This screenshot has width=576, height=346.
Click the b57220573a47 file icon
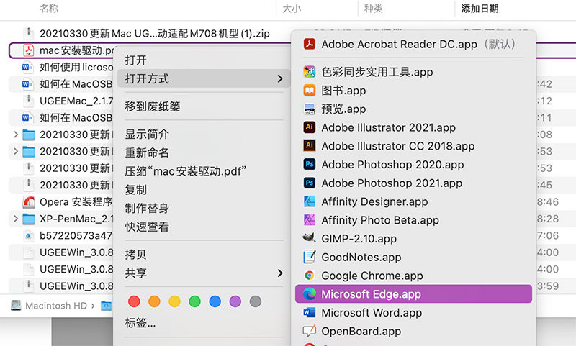coord(28,235)
